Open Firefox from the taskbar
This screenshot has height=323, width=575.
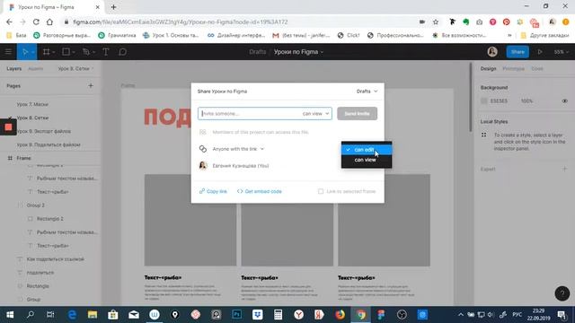point(340,315)
